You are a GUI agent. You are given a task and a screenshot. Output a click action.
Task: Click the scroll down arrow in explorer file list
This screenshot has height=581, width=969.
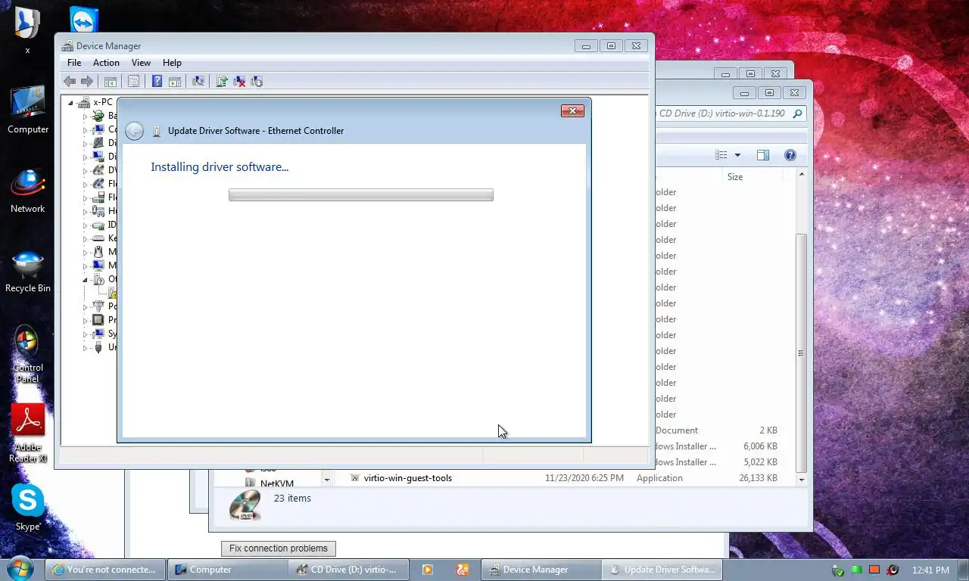(x=801, y=479)
